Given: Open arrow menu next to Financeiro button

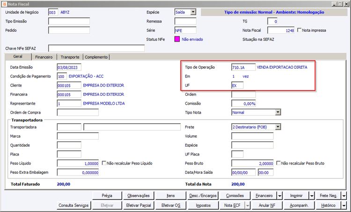Looking at the screenshot, I should click(280, 196).
